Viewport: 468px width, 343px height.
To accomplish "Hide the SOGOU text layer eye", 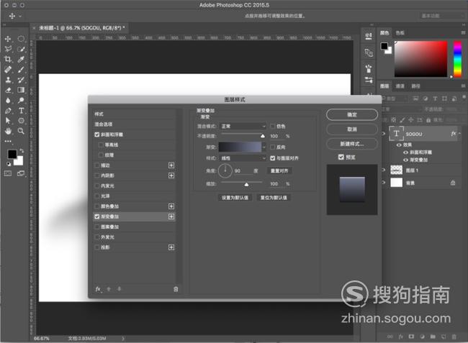I will click(384, 134).
